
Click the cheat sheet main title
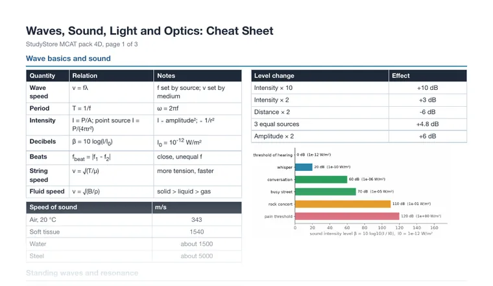(x=150, y=30)
